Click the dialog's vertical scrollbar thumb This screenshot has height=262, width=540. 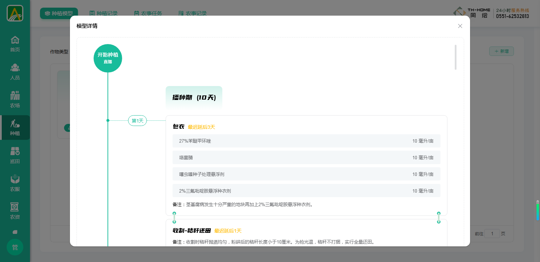(455, 57)
